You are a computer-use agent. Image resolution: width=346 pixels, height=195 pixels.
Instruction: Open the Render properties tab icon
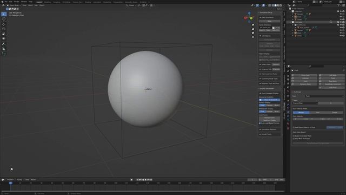pyautogui.click(x=288, y=76)
